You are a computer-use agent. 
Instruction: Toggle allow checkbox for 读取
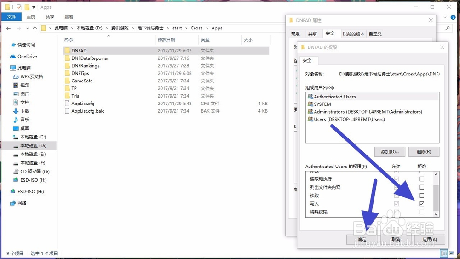coord(397,196)
